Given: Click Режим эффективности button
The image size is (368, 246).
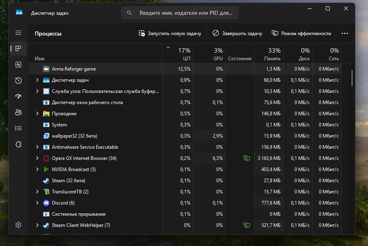Looking at the screenshot, I should click(x=301, y=33).
